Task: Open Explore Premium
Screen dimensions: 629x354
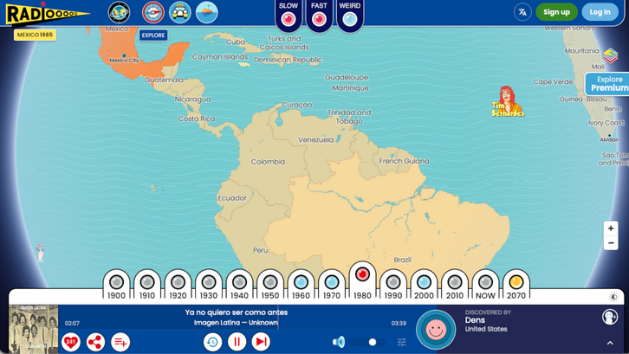Action: 607,84
